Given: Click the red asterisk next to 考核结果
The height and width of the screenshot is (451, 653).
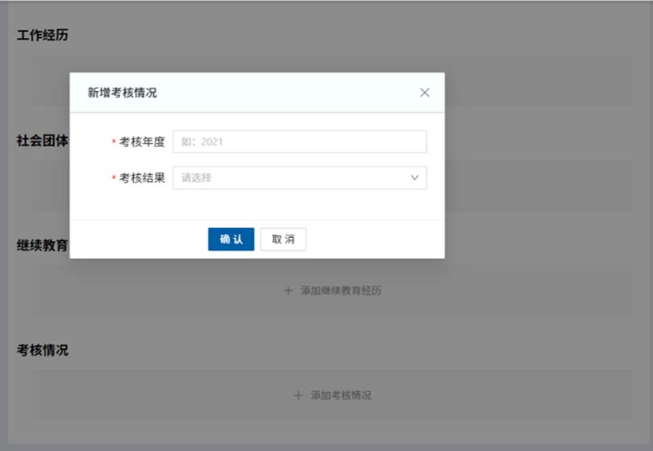Looking at the screenshot, I should pos(114,178).
